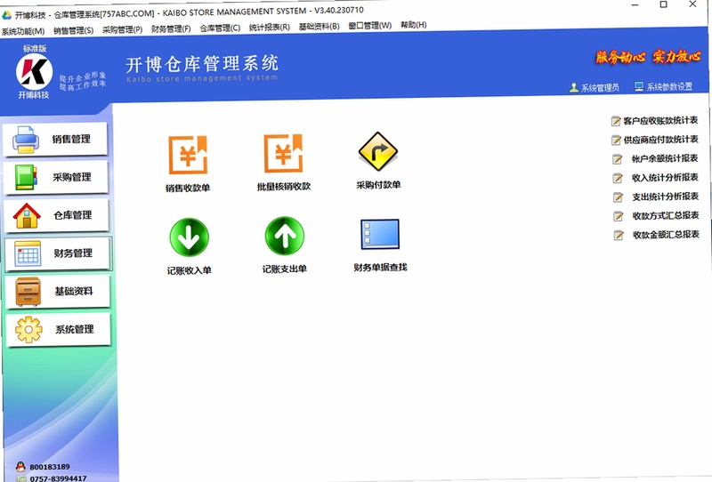Minimize the application window
712x482 pixels.
635,5
